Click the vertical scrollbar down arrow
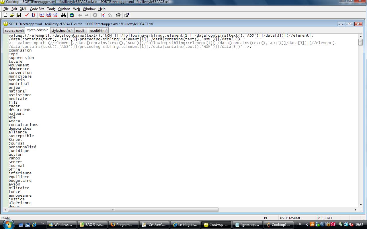Image resolution: width=367 pixels, height=229 pixels. (x=361, y=205)
